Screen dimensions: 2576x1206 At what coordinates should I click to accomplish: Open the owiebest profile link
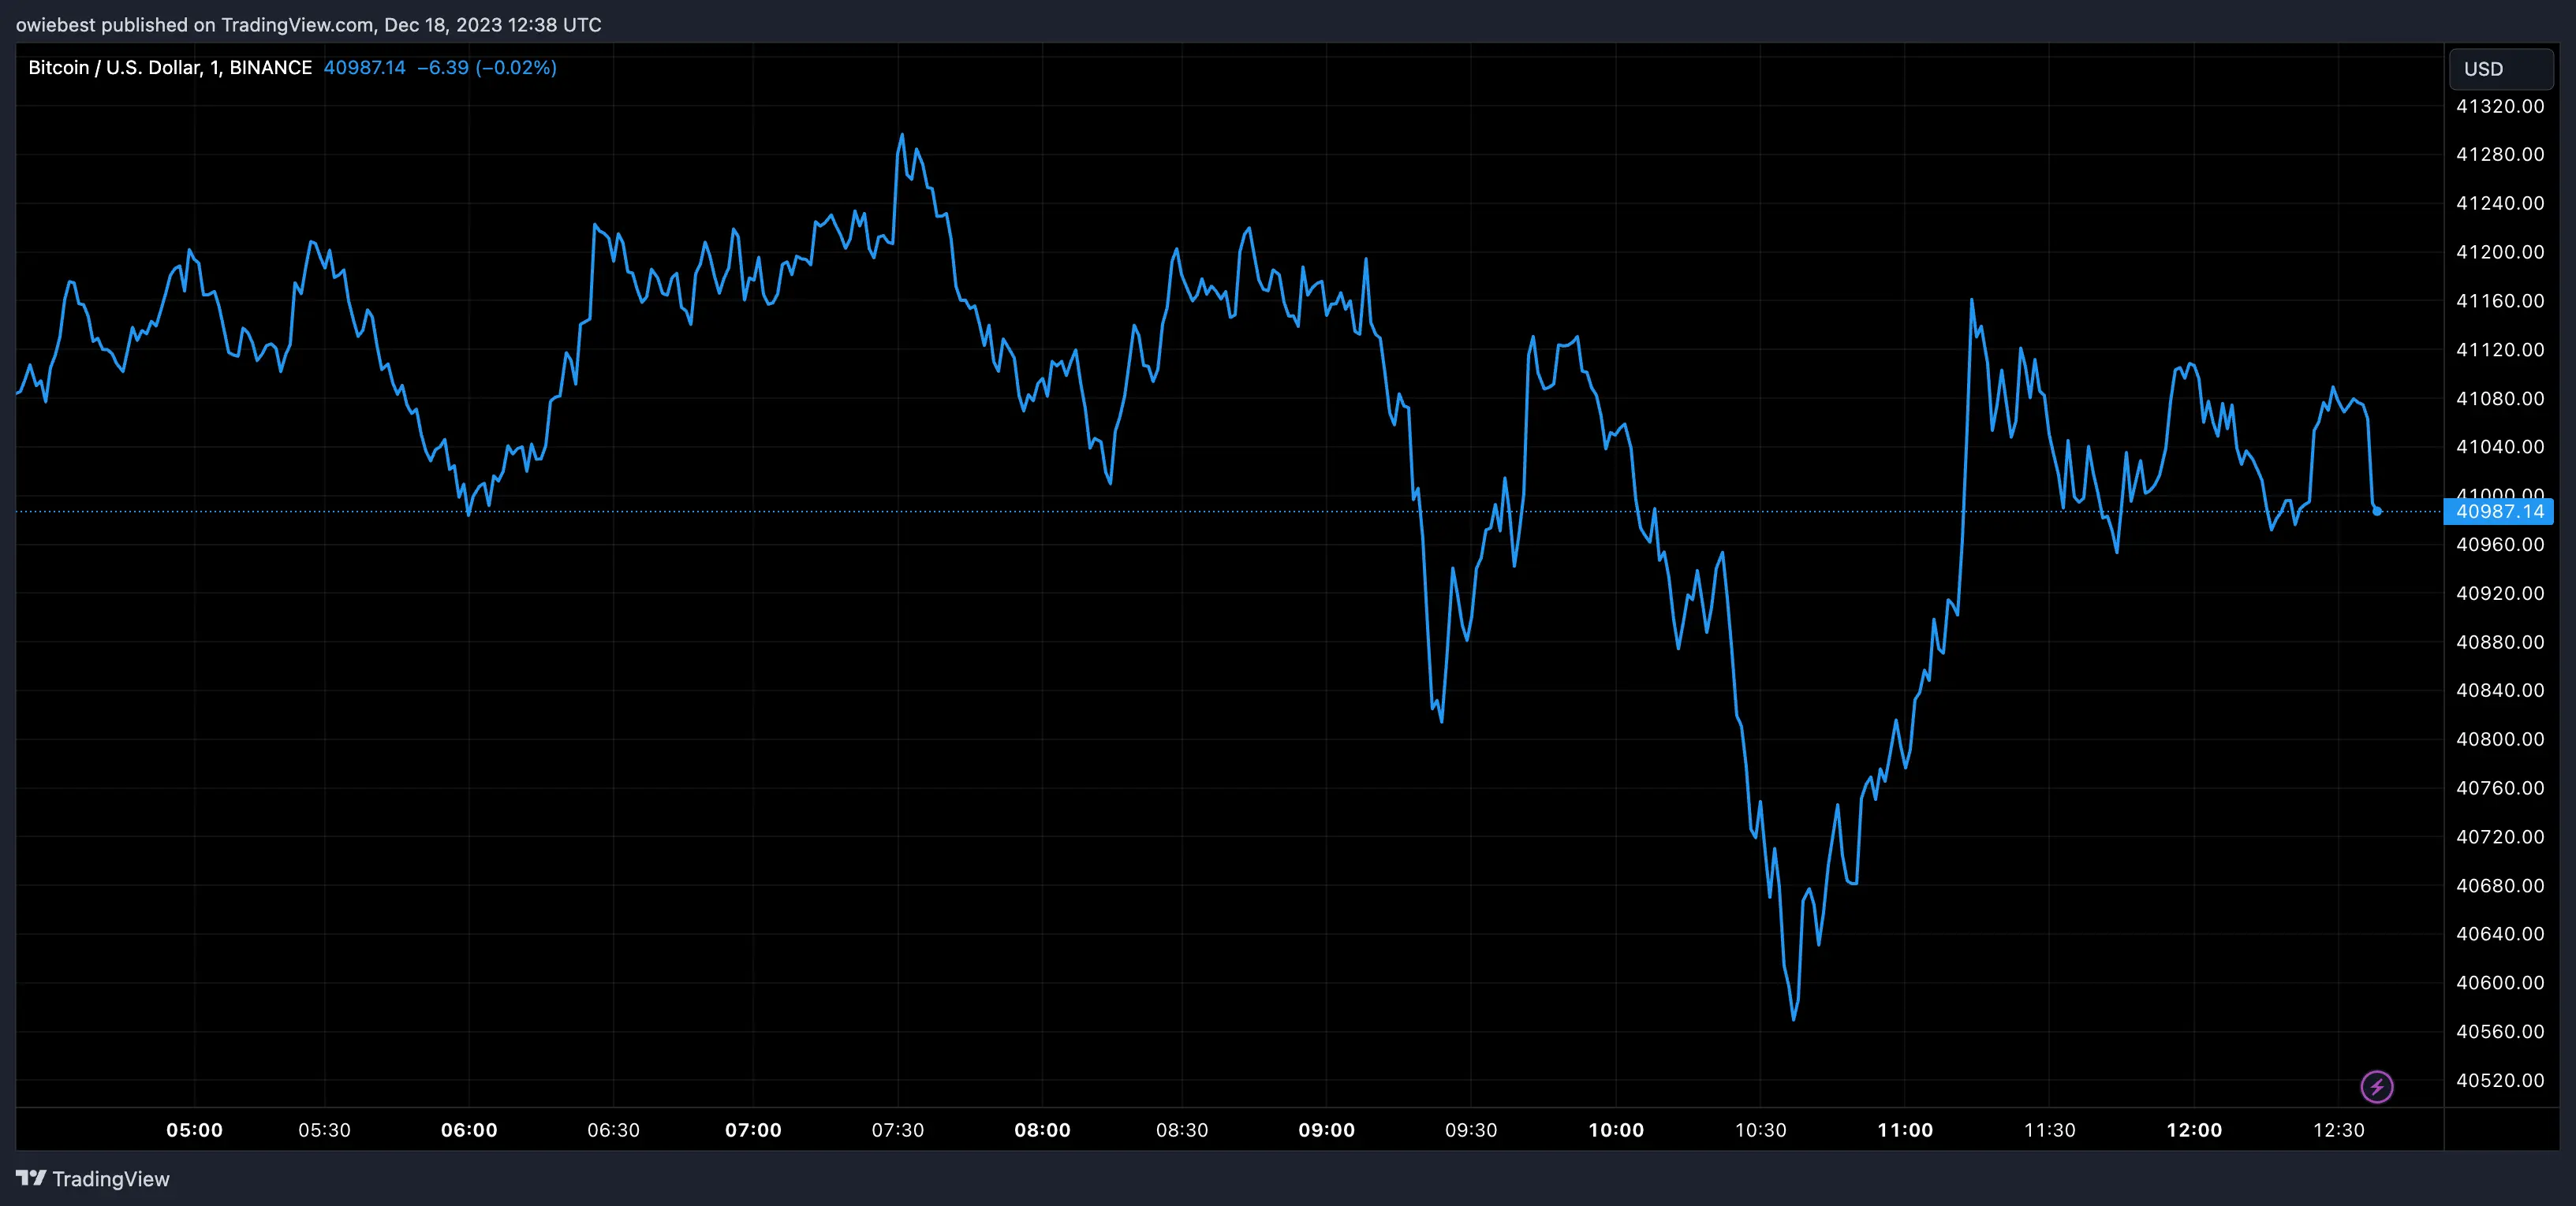click(55, 24)
